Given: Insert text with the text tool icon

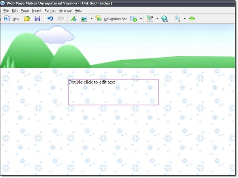Looking at the screenshot, I should click(x=73, y=19).
